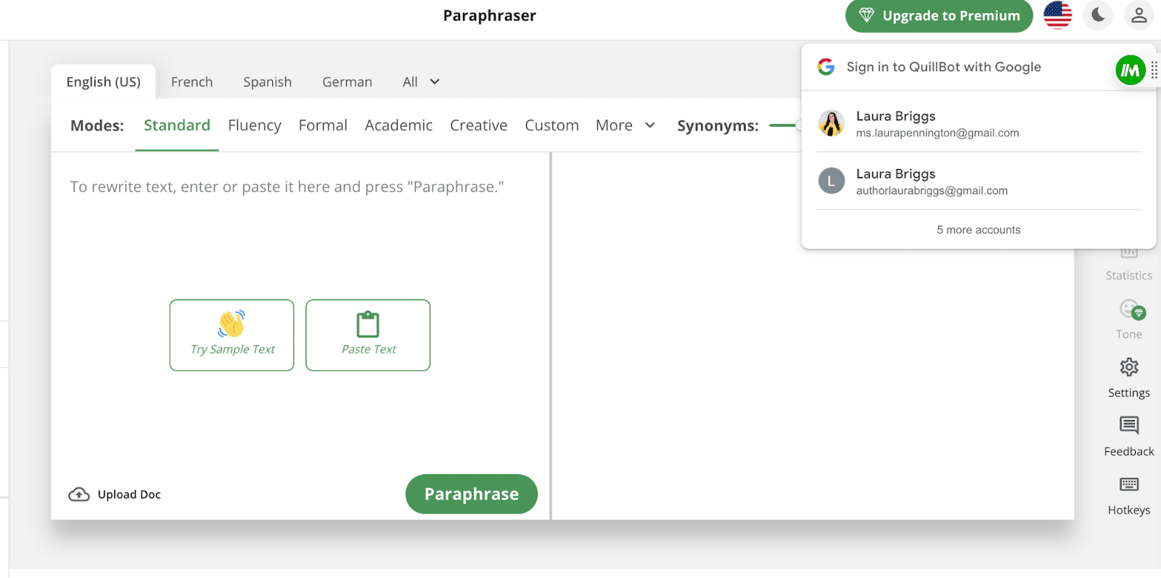Click the Paraphrase button

click(472, 494)
